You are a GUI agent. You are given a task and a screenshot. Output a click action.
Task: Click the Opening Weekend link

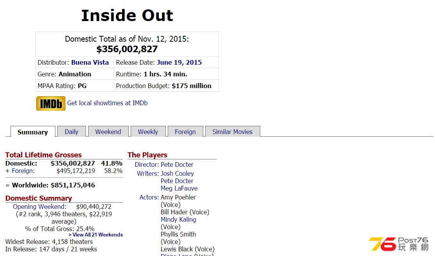(x=40, y=207)
